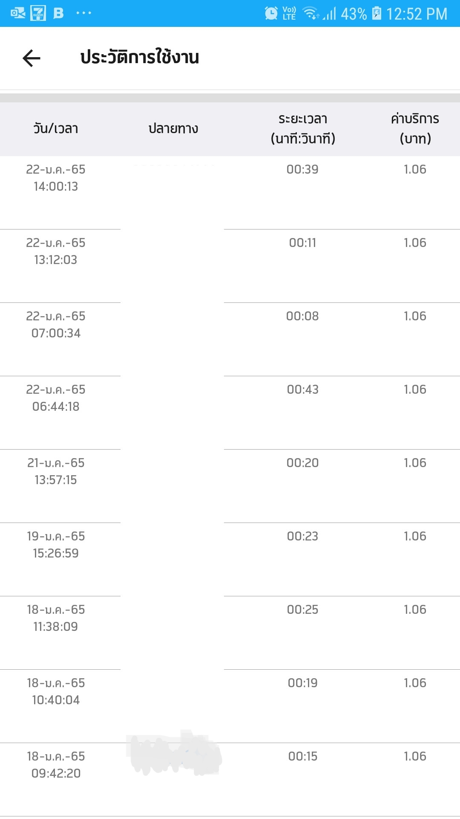Tap the ปลายทาง column header
The width and height of the screenshot is (460, 819).
173,128
